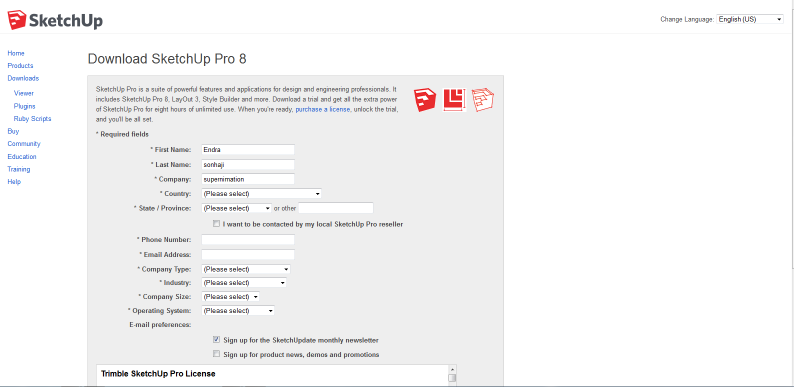This screenshot has width=794, height=387.
Task: Go to Home in the sidebar
Action: point(16,53)
